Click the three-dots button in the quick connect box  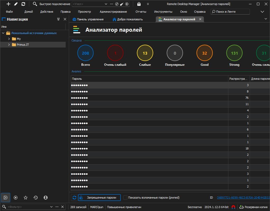point(112,4)
